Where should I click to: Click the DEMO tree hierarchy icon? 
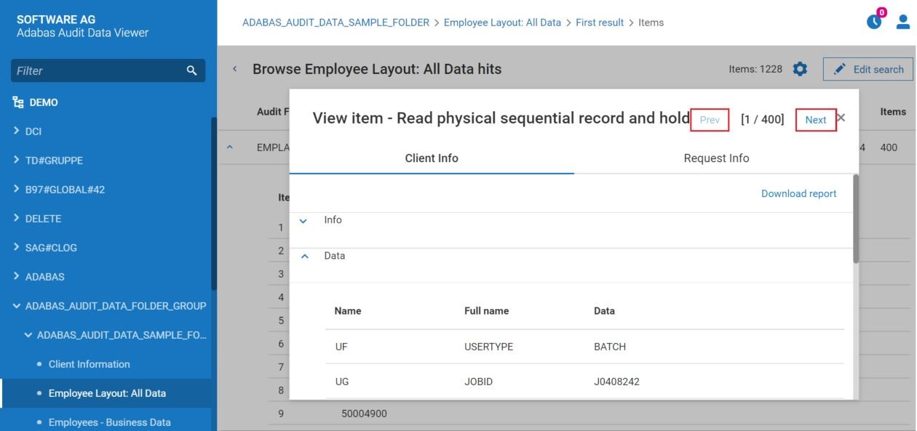(17, 102)
